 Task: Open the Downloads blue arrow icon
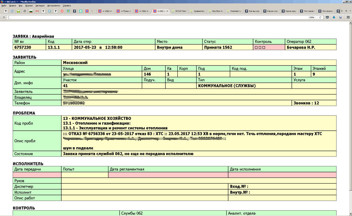[334, 17]
